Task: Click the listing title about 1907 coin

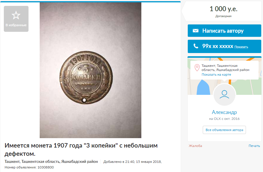Action: [x=81, y=150]
